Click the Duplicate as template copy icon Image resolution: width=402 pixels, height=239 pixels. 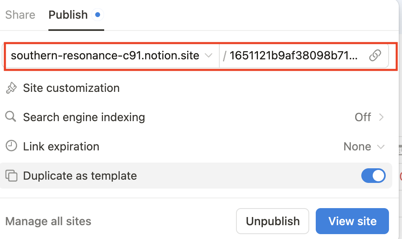(11, 176)
